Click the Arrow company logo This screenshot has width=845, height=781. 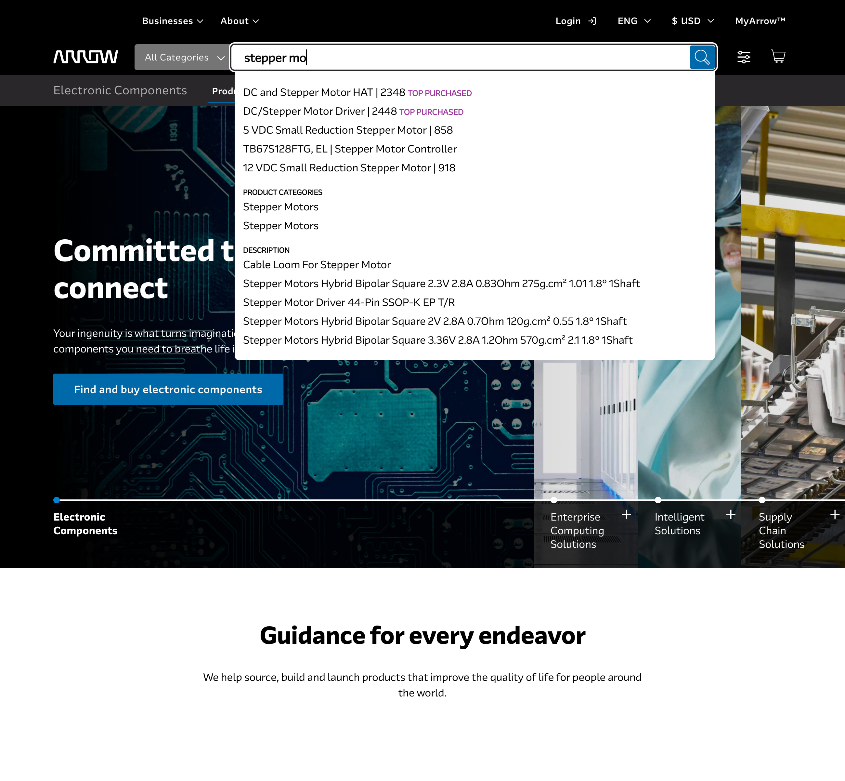point(85,56)
